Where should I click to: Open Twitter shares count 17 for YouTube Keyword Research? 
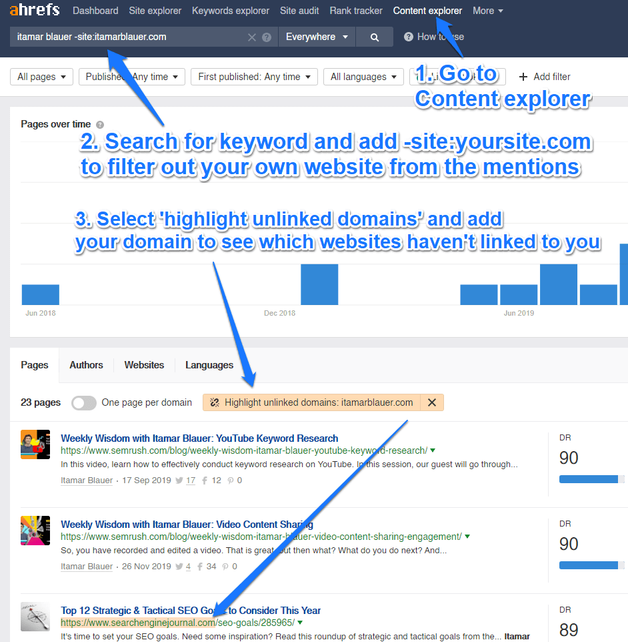click(x=191, y=480)
